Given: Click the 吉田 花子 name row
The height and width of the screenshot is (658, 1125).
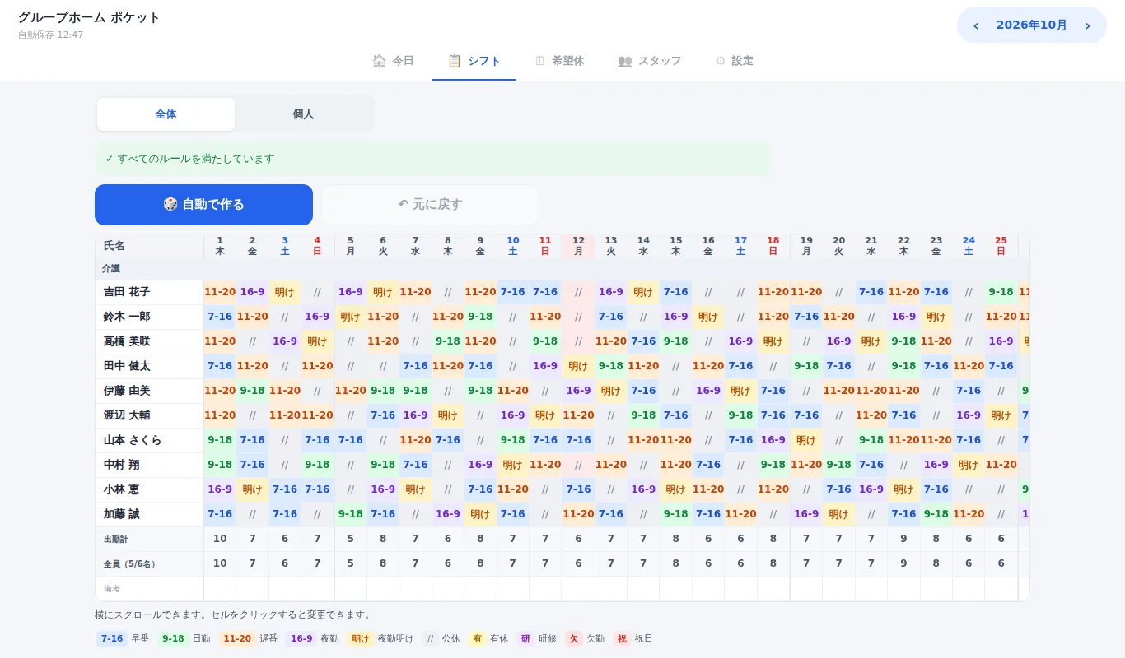Looking at the screenshot, I should coord(149,292).
